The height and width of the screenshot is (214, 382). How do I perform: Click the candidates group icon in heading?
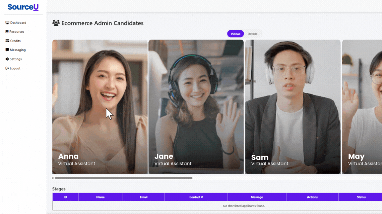click(x=56, y=23)
